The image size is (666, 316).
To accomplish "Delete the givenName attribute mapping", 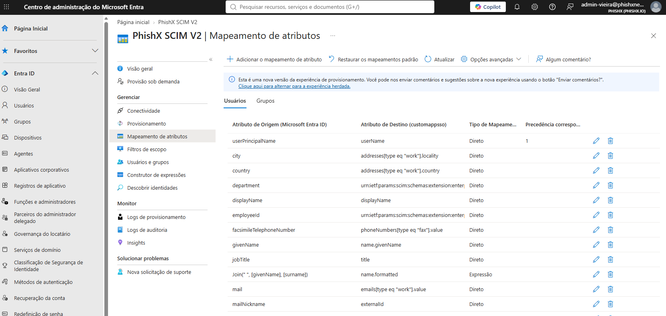I will pyautogui.click(x=610, y=245).
